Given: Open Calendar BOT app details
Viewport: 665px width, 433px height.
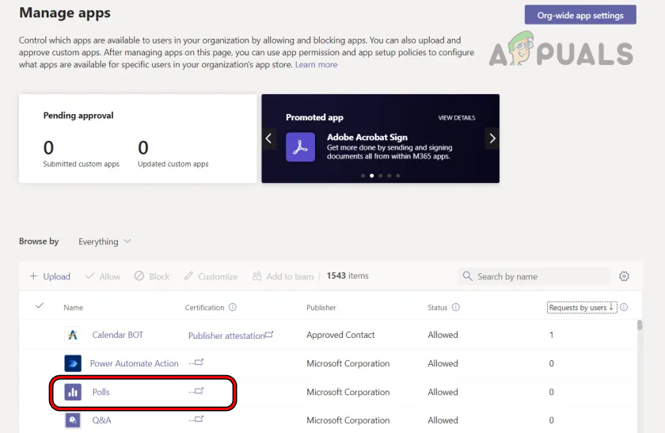Looking at the screenshot, I should tap(117, 335).
